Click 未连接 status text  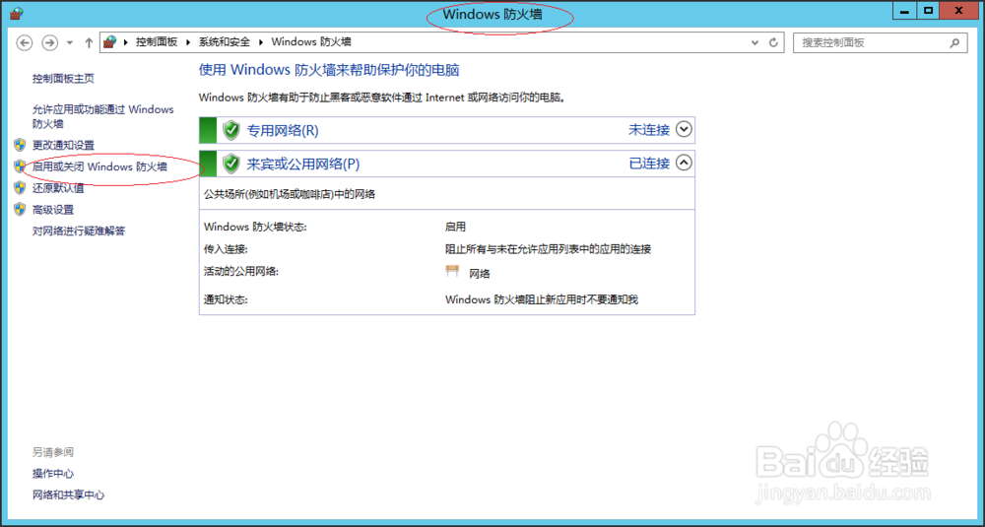pos(649,130)
